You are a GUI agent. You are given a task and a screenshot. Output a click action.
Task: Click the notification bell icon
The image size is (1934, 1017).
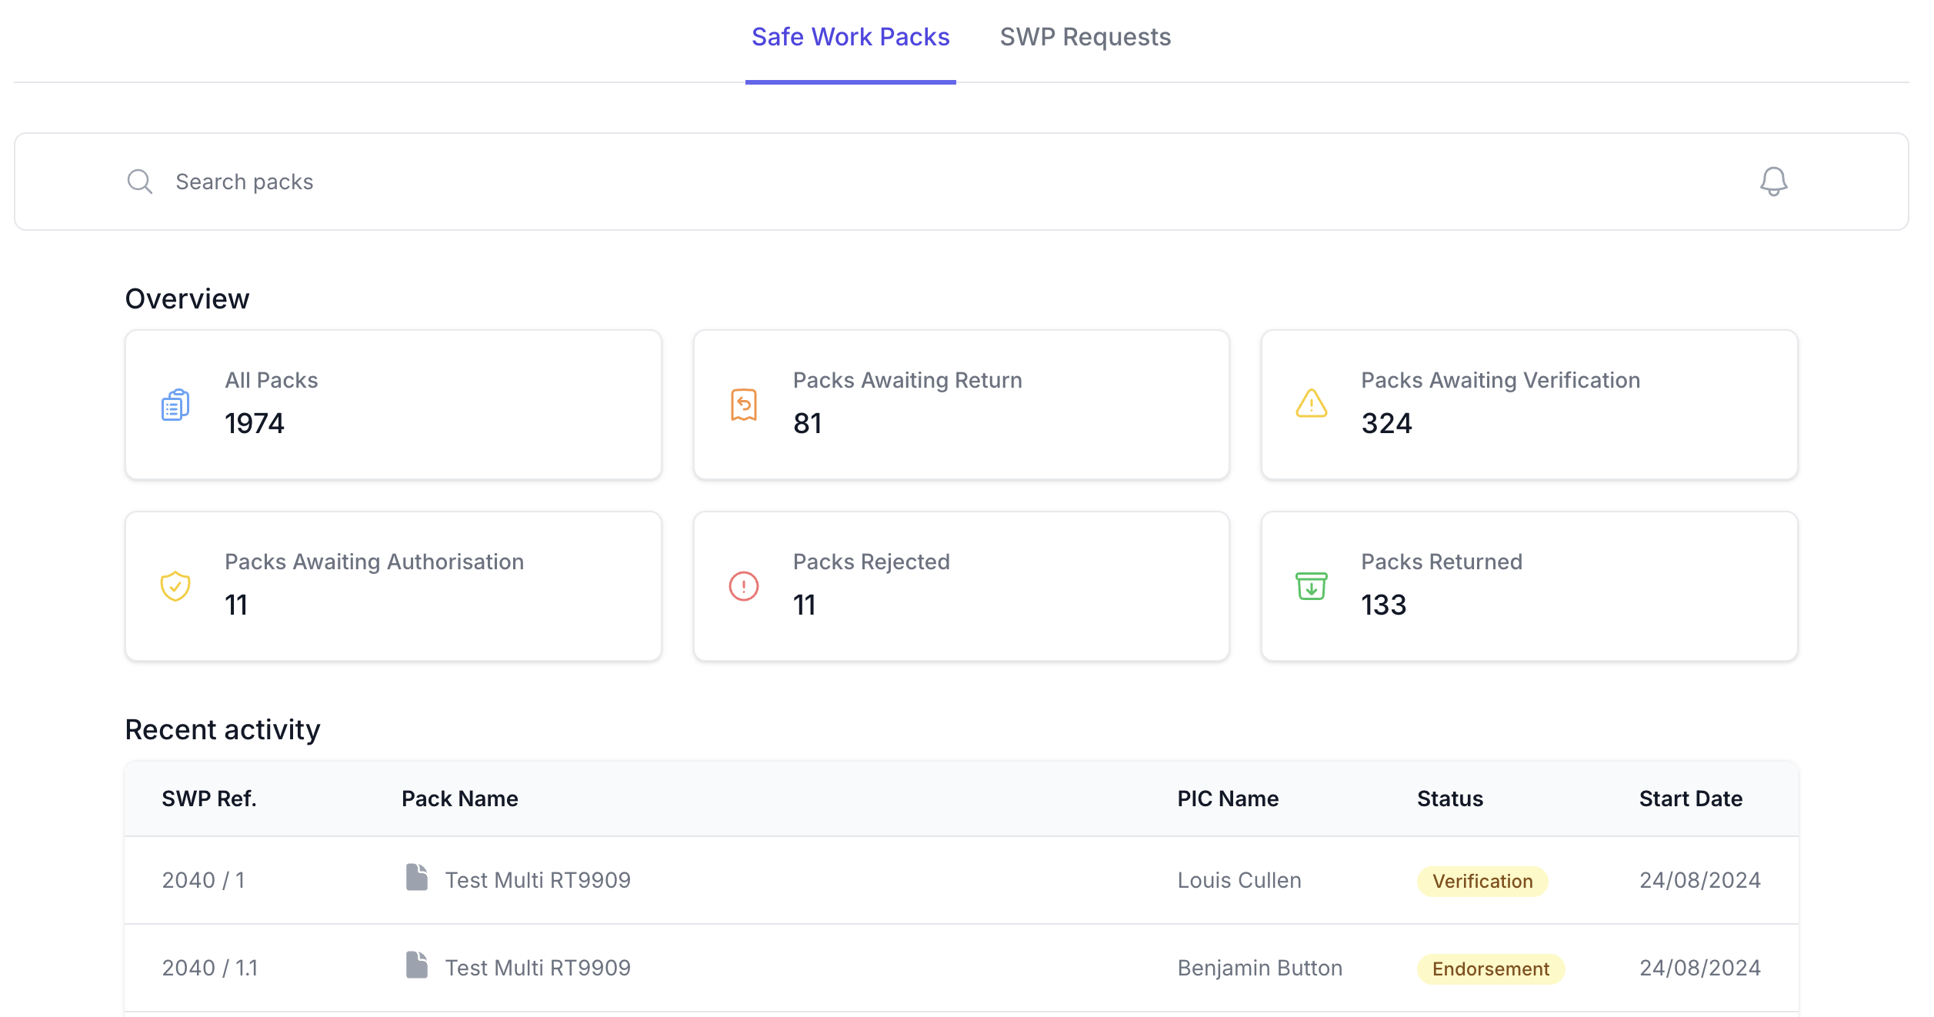[1773, 182]
